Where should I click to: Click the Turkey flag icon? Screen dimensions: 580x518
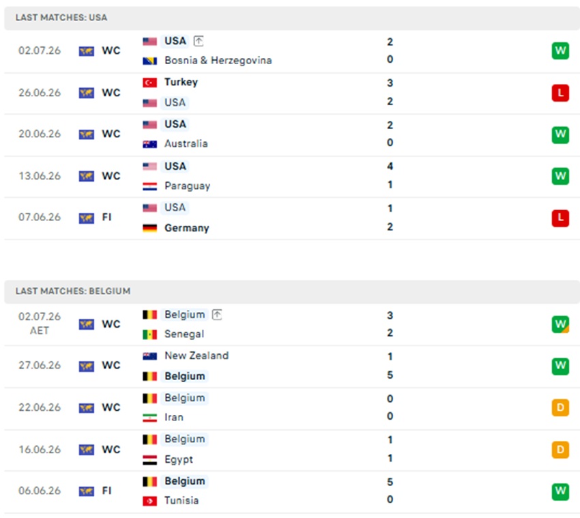pos(150,83)
